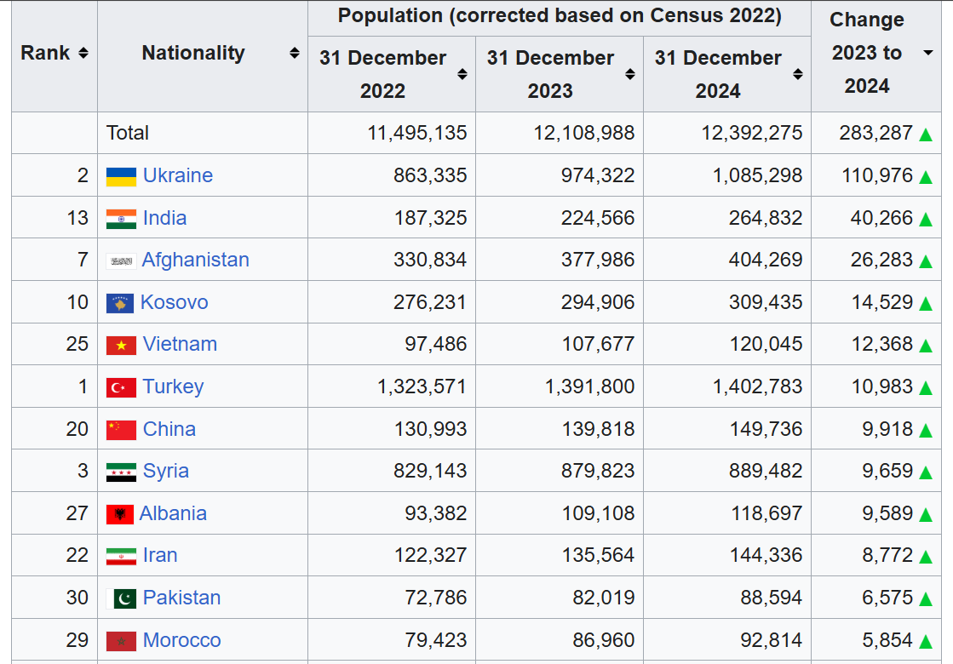The image size is (953, 664).
Task: Open the Iran nationality link
Action: (160, 555)
